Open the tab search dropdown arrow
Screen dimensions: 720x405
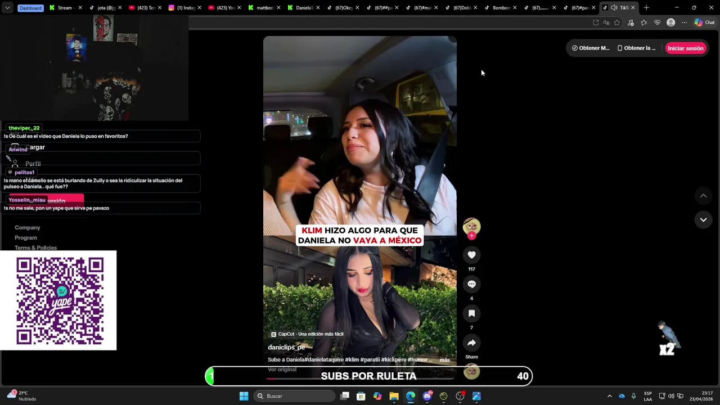7,8
